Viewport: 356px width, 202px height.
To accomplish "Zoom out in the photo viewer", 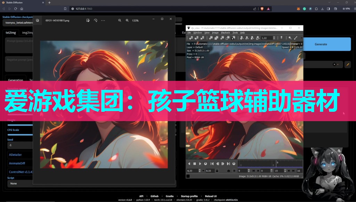I will (x=120, y=20).
